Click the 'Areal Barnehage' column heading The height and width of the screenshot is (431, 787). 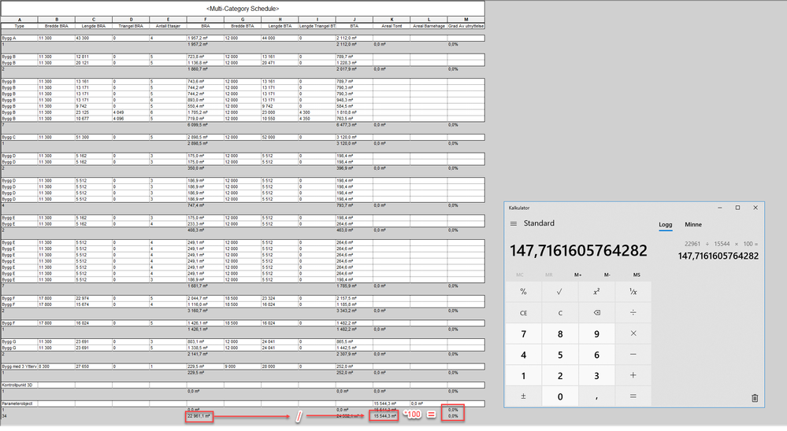pos(429,26)
